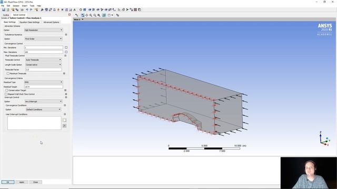
Task: Select the Zoom in tool in viewer
Action: (91, 15)
